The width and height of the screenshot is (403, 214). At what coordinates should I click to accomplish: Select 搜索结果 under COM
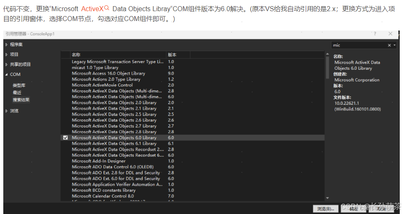point(21,100)
